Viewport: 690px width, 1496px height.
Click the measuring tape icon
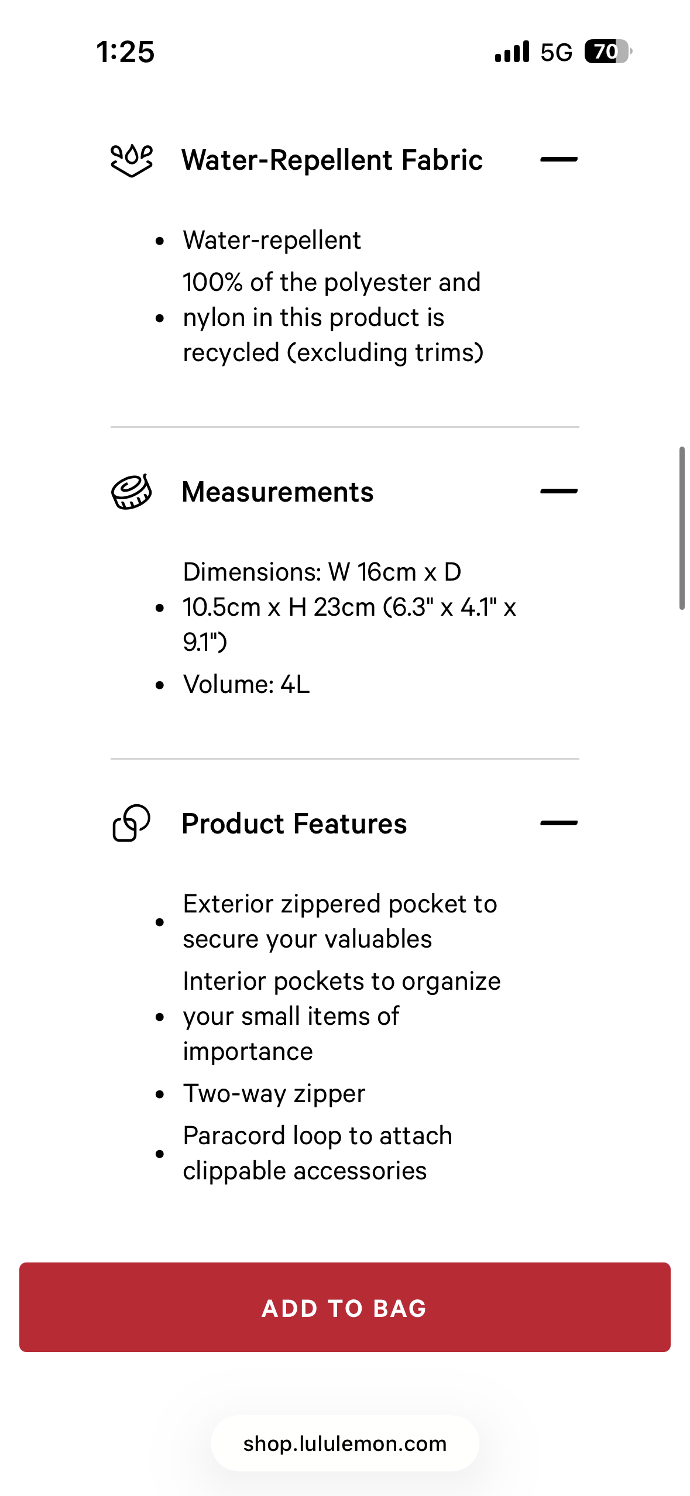tap(132, 492)
